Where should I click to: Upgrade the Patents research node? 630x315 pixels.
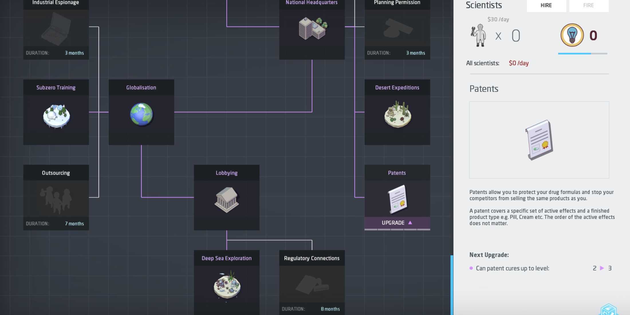point(397,223)
